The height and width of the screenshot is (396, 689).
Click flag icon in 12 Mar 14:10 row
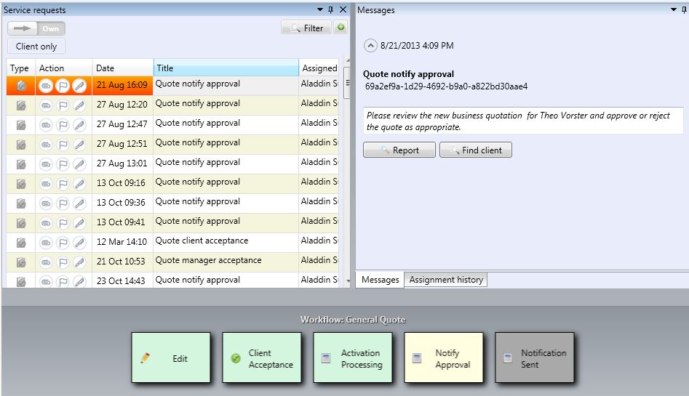(62, 243)
